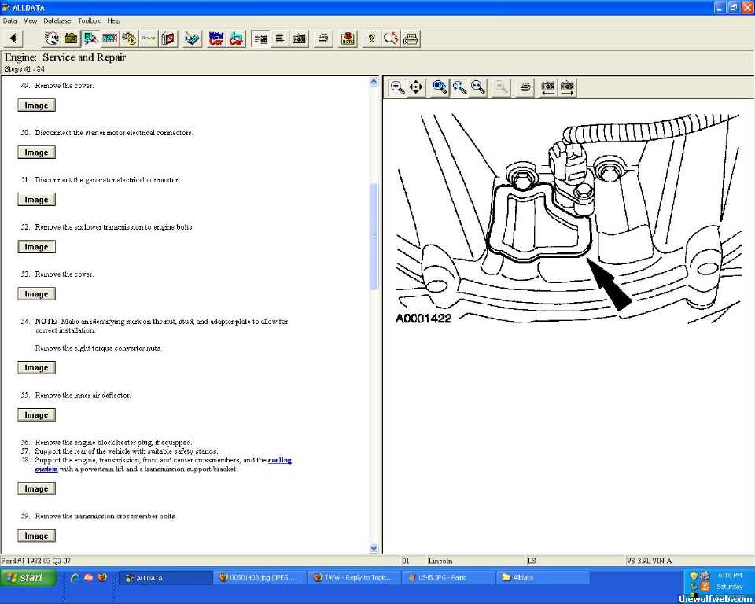Click the printer icon in main toolbar
Screen dimensions: 755x604
click(x=322, y=38)
